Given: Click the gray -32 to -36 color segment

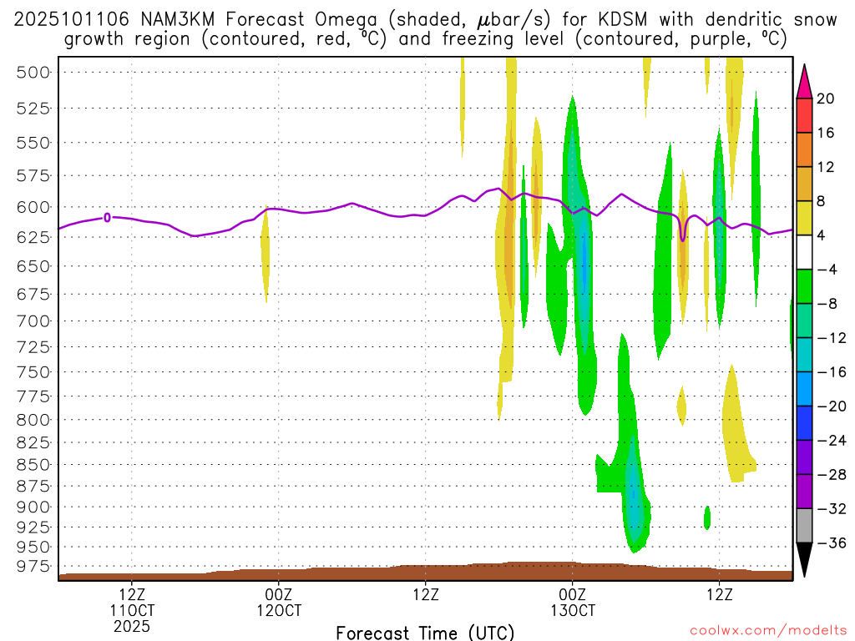Looking at the screenshot, I should pyautogui.click(x=804, y=526).
